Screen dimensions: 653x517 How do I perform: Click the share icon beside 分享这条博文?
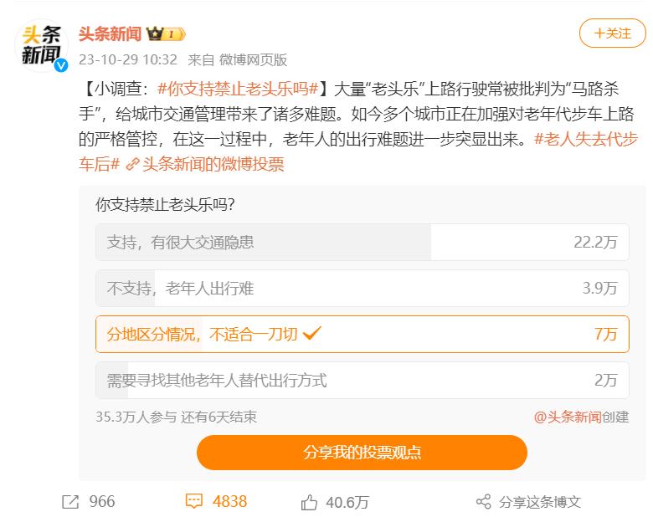click(x=483, y=502)
